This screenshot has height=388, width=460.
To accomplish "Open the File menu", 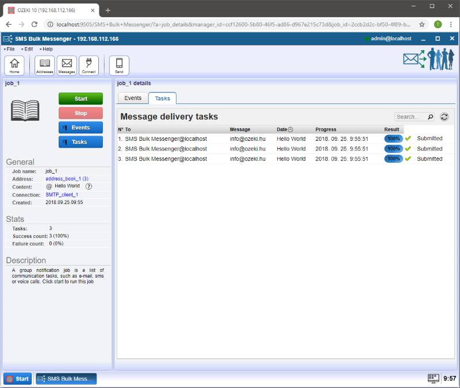I will (10, 49).
